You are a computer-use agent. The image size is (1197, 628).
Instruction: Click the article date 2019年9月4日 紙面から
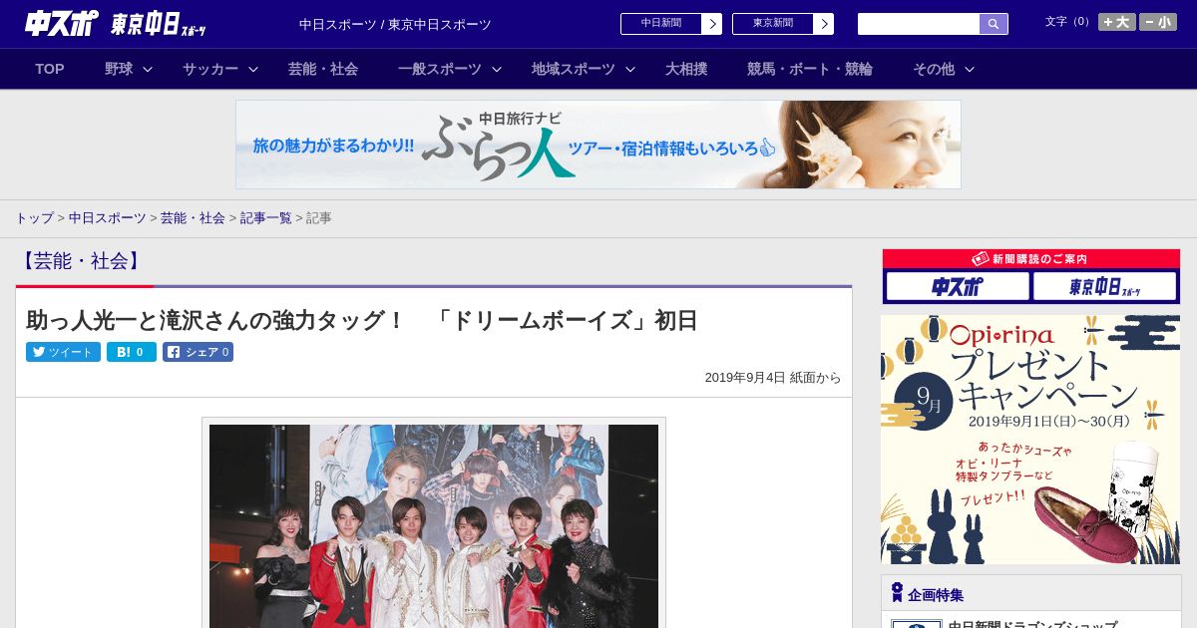click(773, 378)
